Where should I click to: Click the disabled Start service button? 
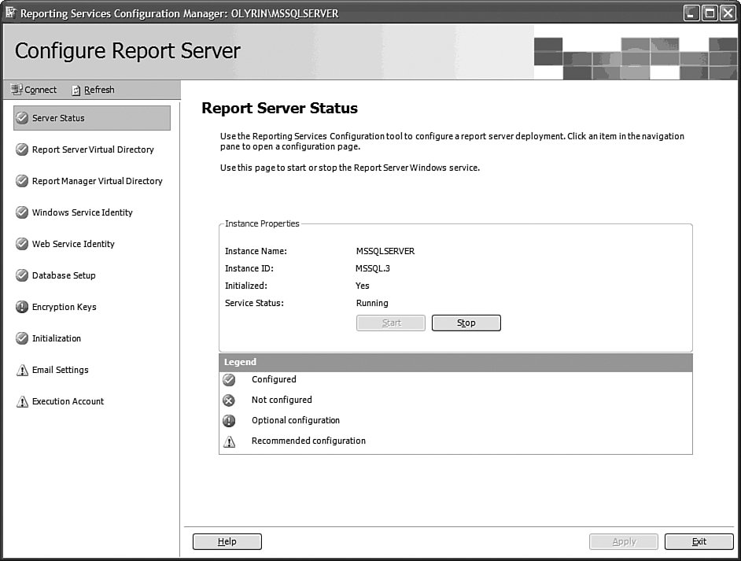(391, 323)
